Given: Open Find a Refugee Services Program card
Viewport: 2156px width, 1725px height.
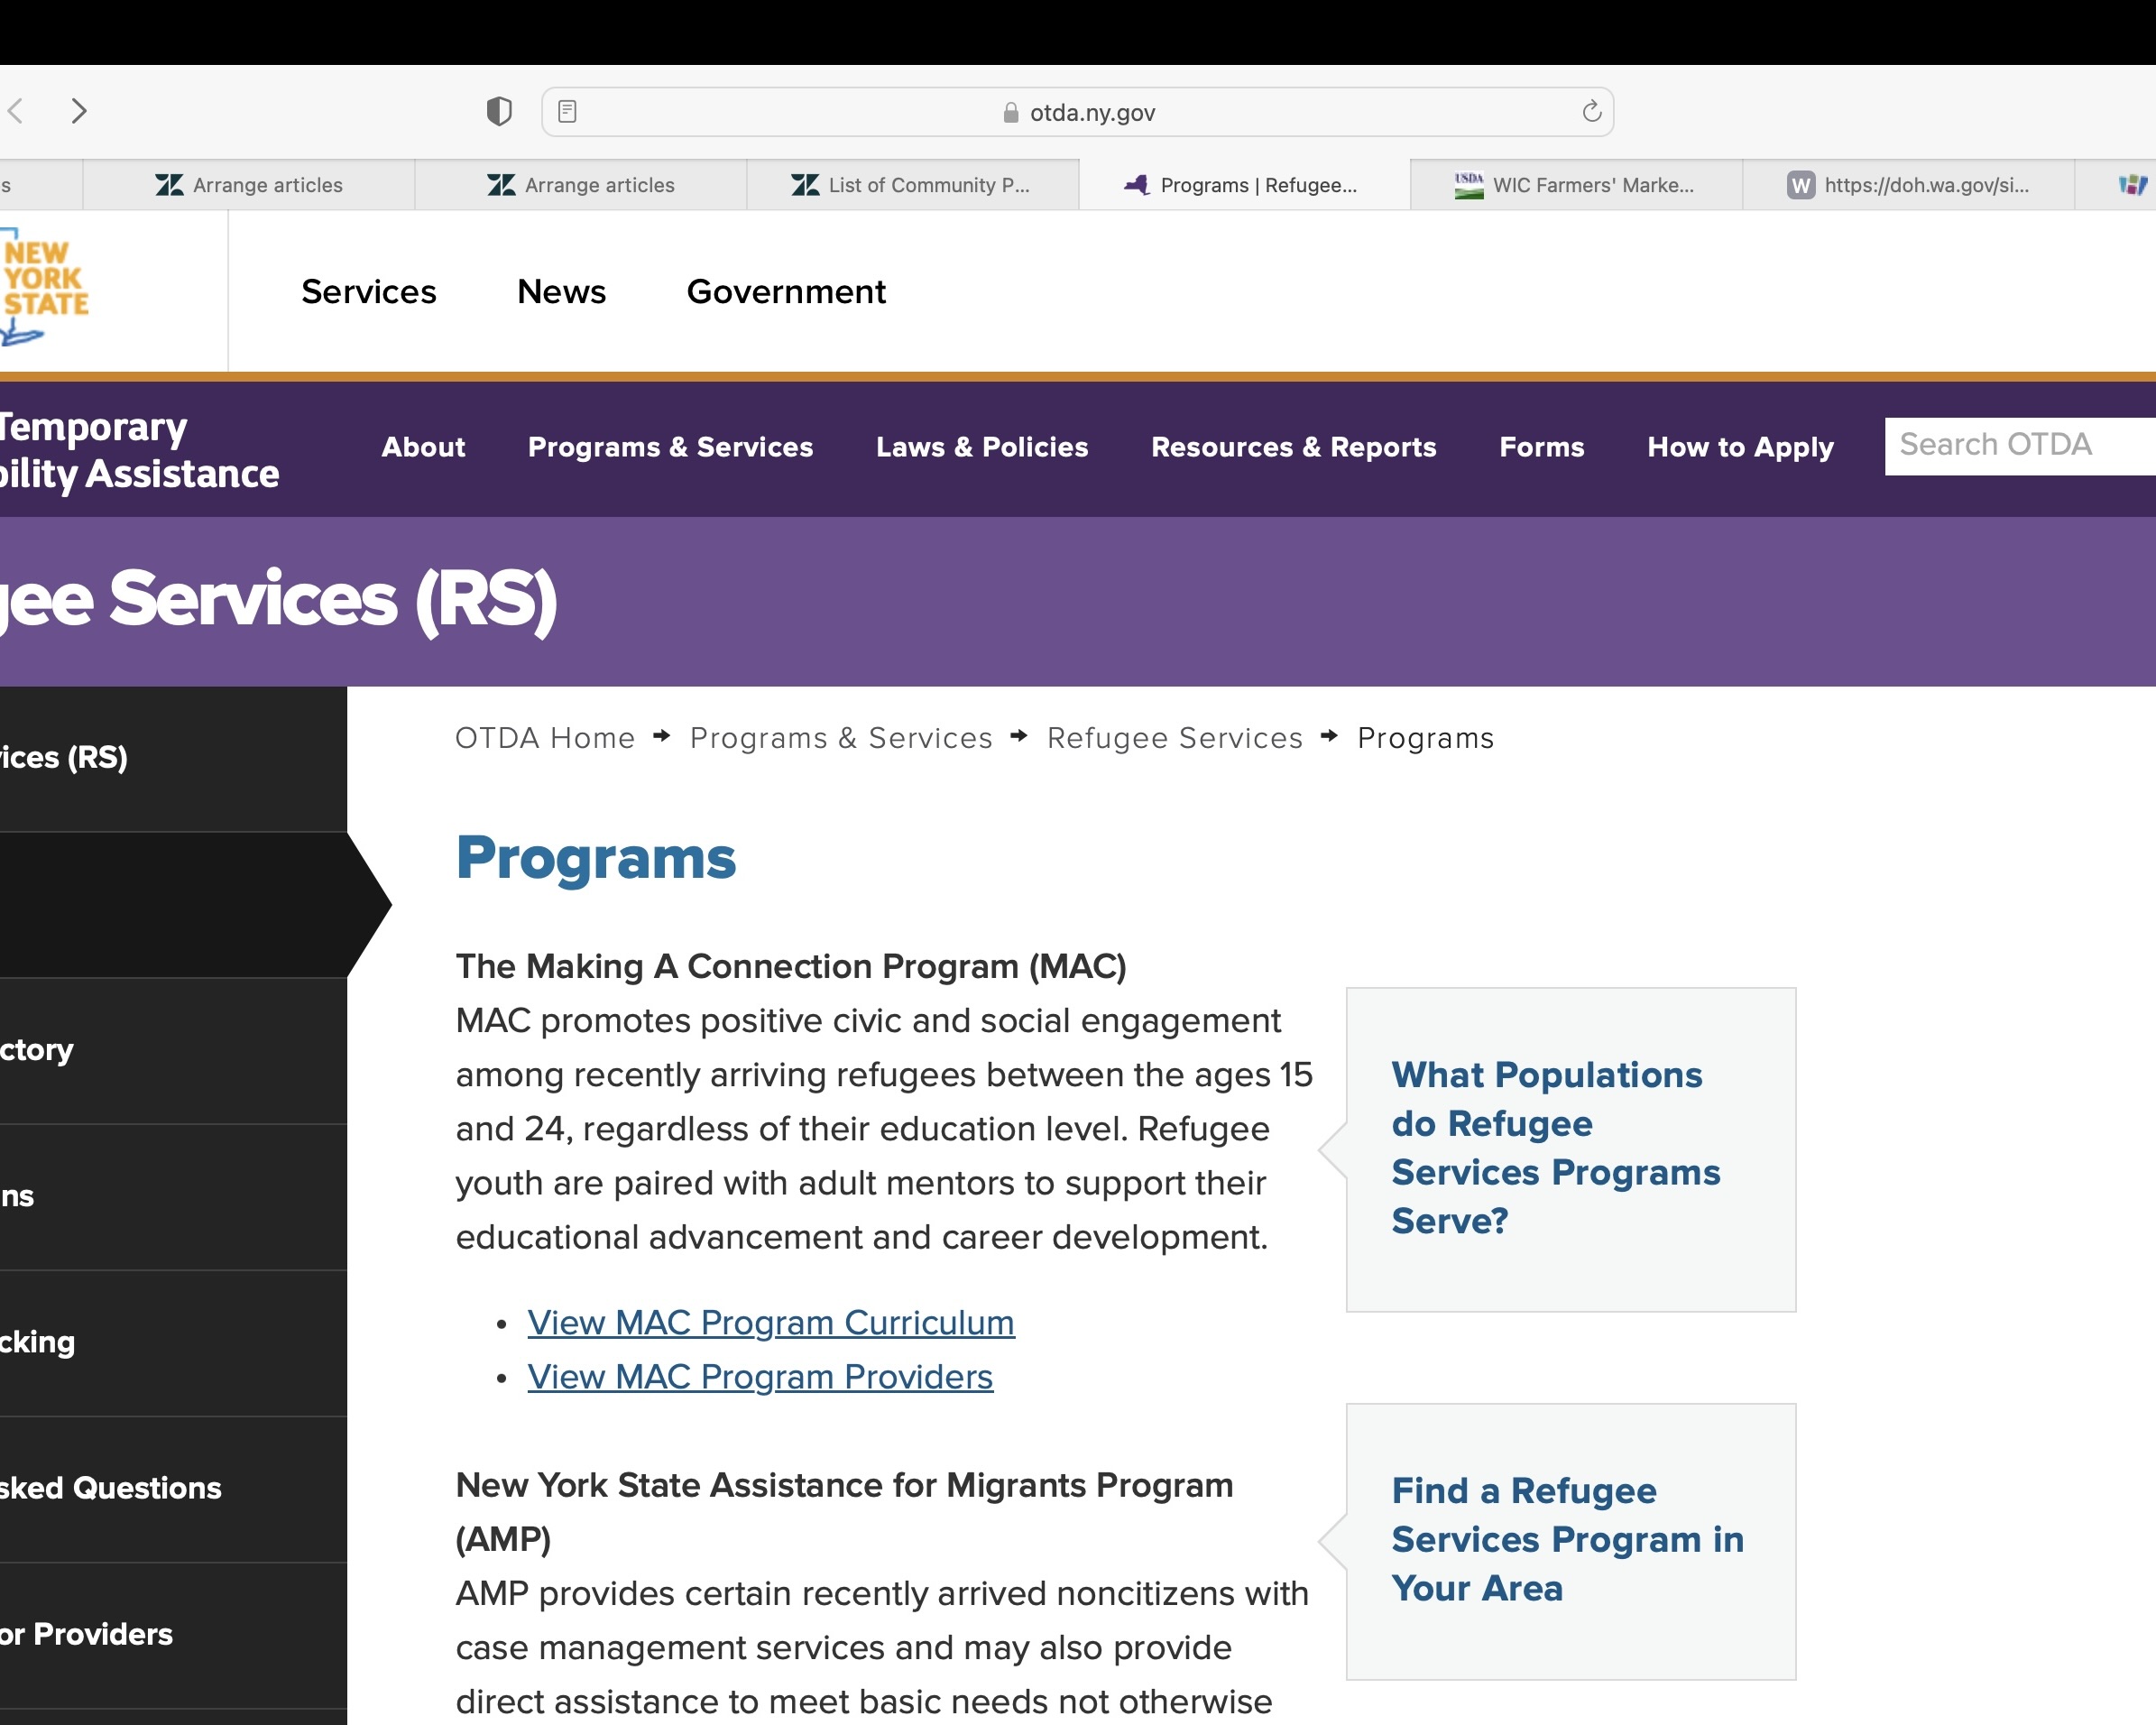Looking at the screenshot, I should (1567, 1539).
